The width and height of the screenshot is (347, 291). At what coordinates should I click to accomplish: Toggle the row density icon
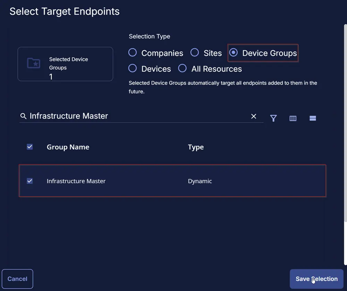point(313,118)
